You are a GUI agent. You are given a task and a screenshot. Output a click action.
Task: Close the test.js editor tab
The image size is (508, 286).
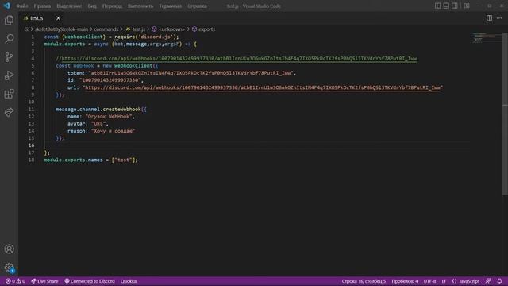coord(58,18)
